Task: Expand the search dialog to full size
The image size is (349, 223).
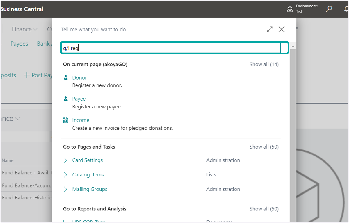Action: [x=270, y=29]
